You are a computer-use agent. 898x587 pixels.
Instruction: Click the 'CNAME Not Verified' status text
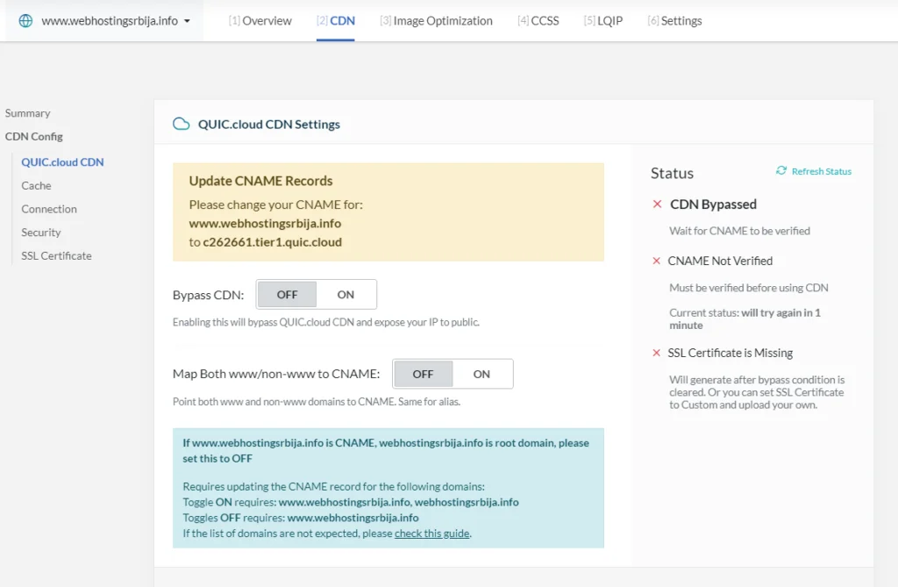(720, 261)
